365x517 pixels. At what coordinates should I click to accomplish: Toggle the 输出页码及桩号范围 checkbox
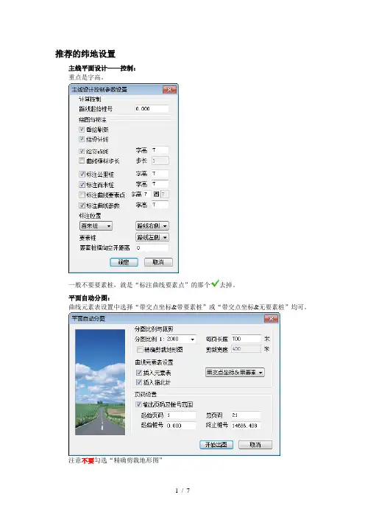[139, 404]
